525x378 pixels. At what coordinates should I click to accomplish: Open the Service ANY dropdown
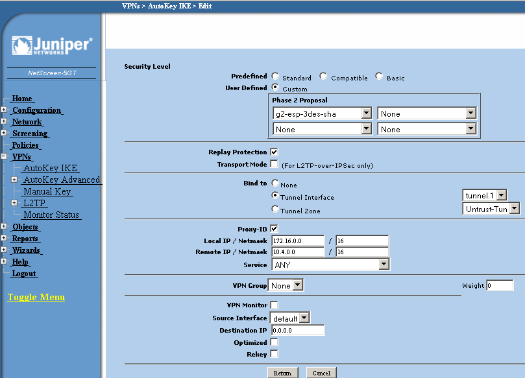[x=384, y=265]
